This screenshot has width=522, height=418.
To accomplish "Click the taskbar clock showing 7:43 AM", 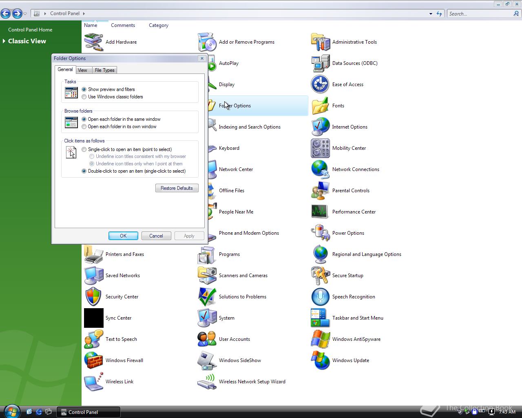I will coord(507,412).
